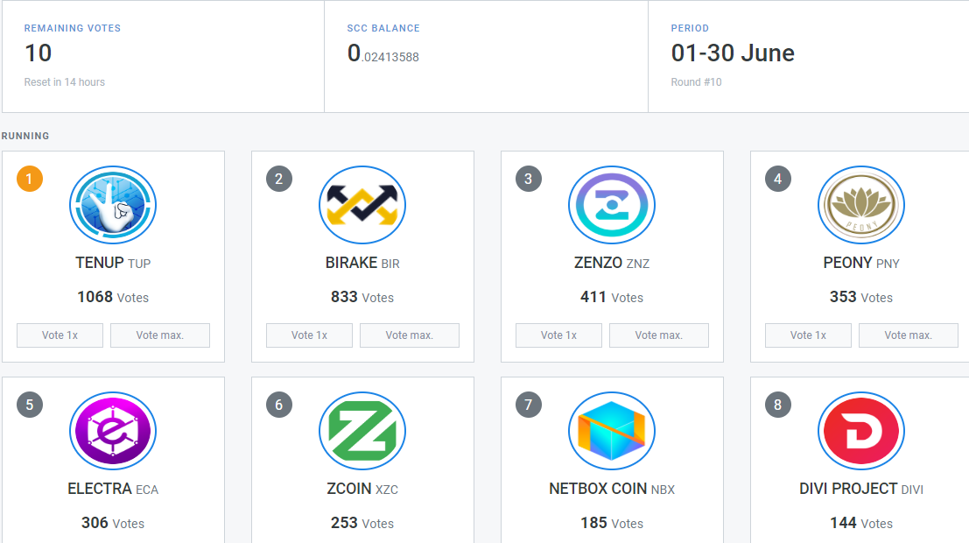Click Vote max. under ZENZO
This screenshot has width=969, height=543.
(x=659, y=335)
